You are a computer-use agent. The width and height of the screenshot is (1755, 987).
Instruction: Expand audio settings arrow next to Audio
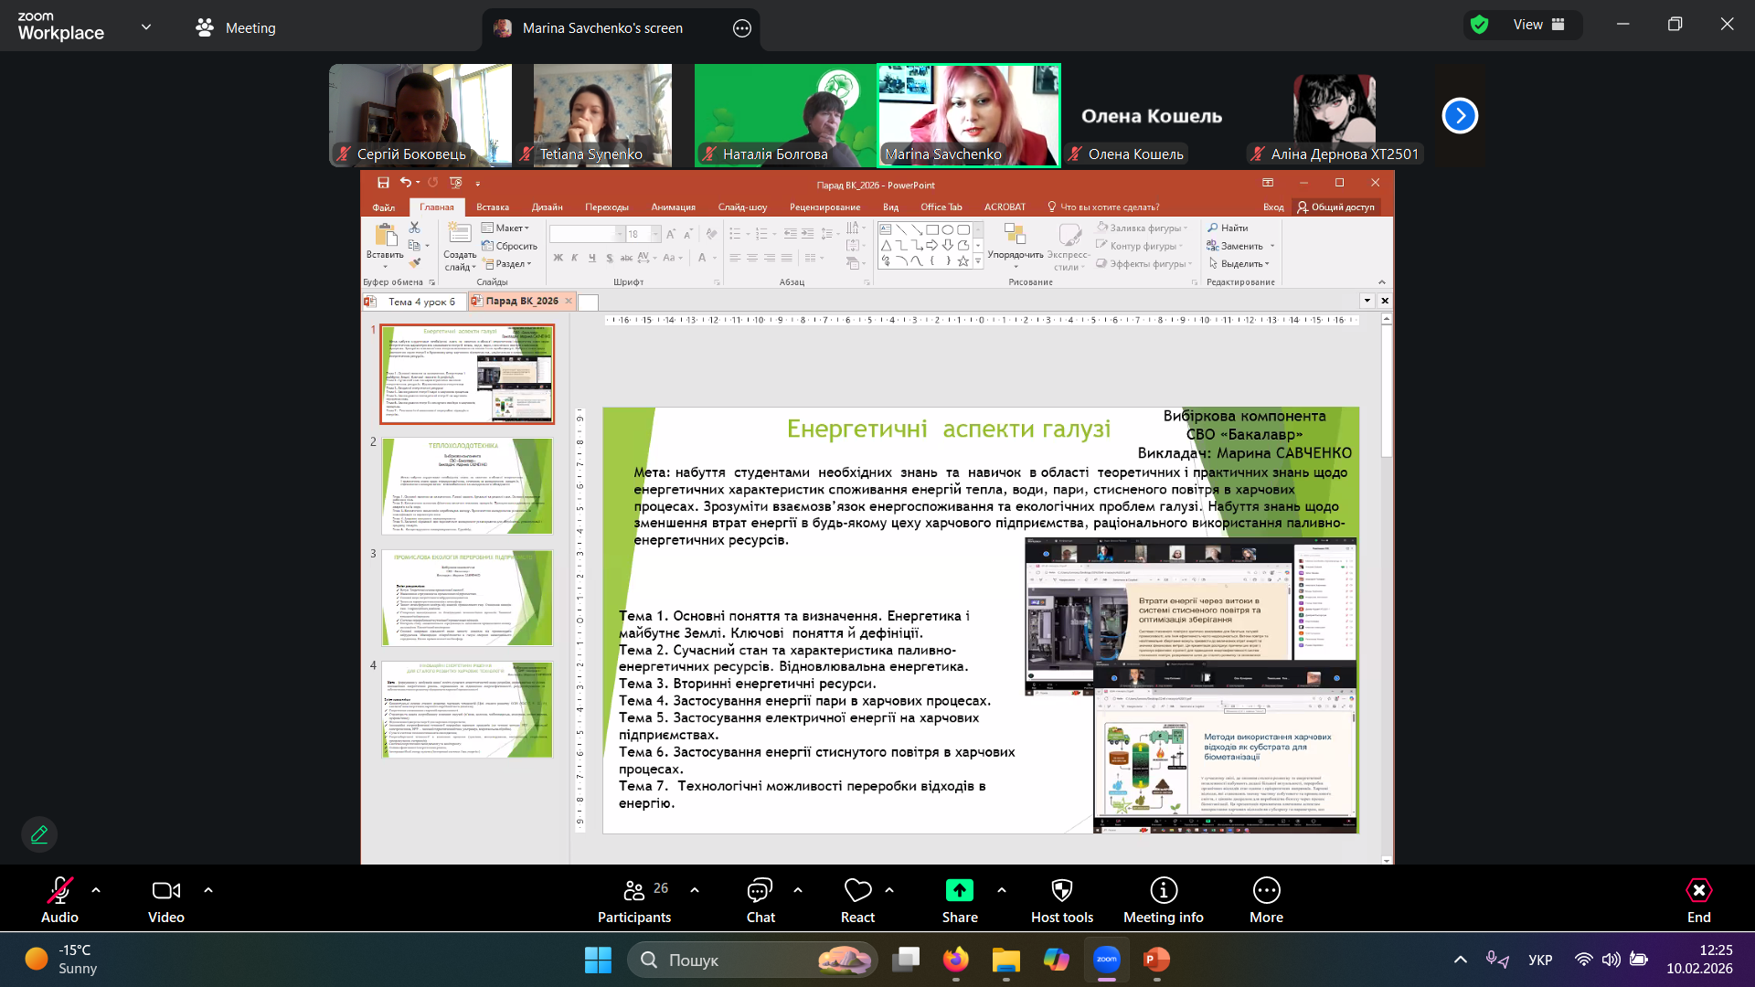click(96, 889)
